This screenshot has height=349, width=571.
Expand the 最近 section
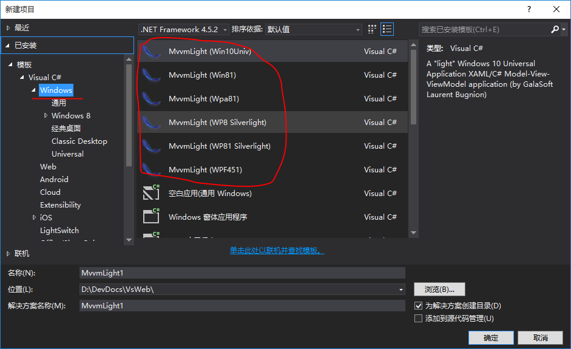point(8,28)
